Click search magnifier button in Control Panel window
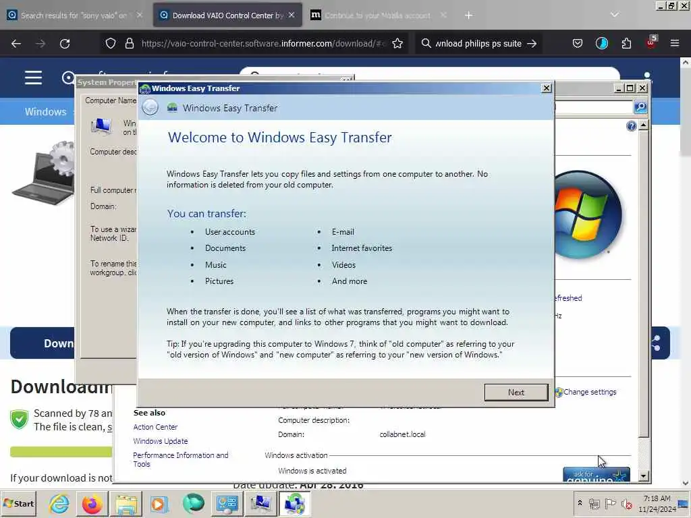The height and width of the screenshot is (518, 691). point(640,107)
